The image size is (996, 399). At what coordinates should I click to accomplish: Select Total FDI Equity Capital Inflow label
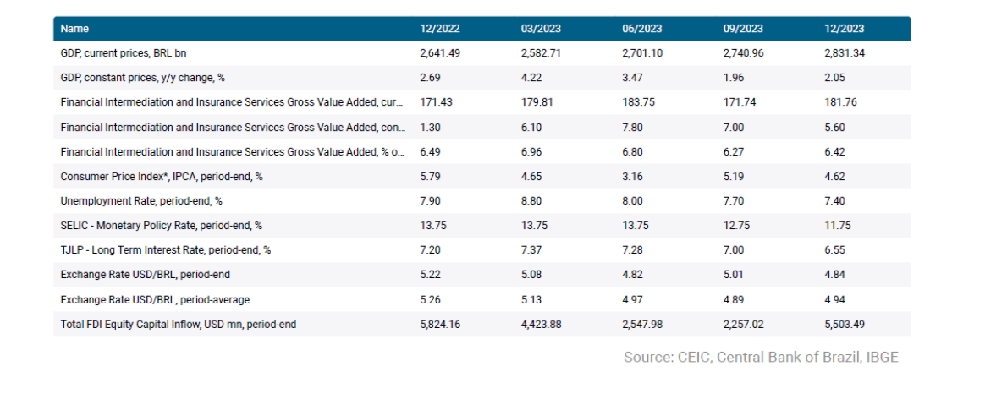point(179,324)
